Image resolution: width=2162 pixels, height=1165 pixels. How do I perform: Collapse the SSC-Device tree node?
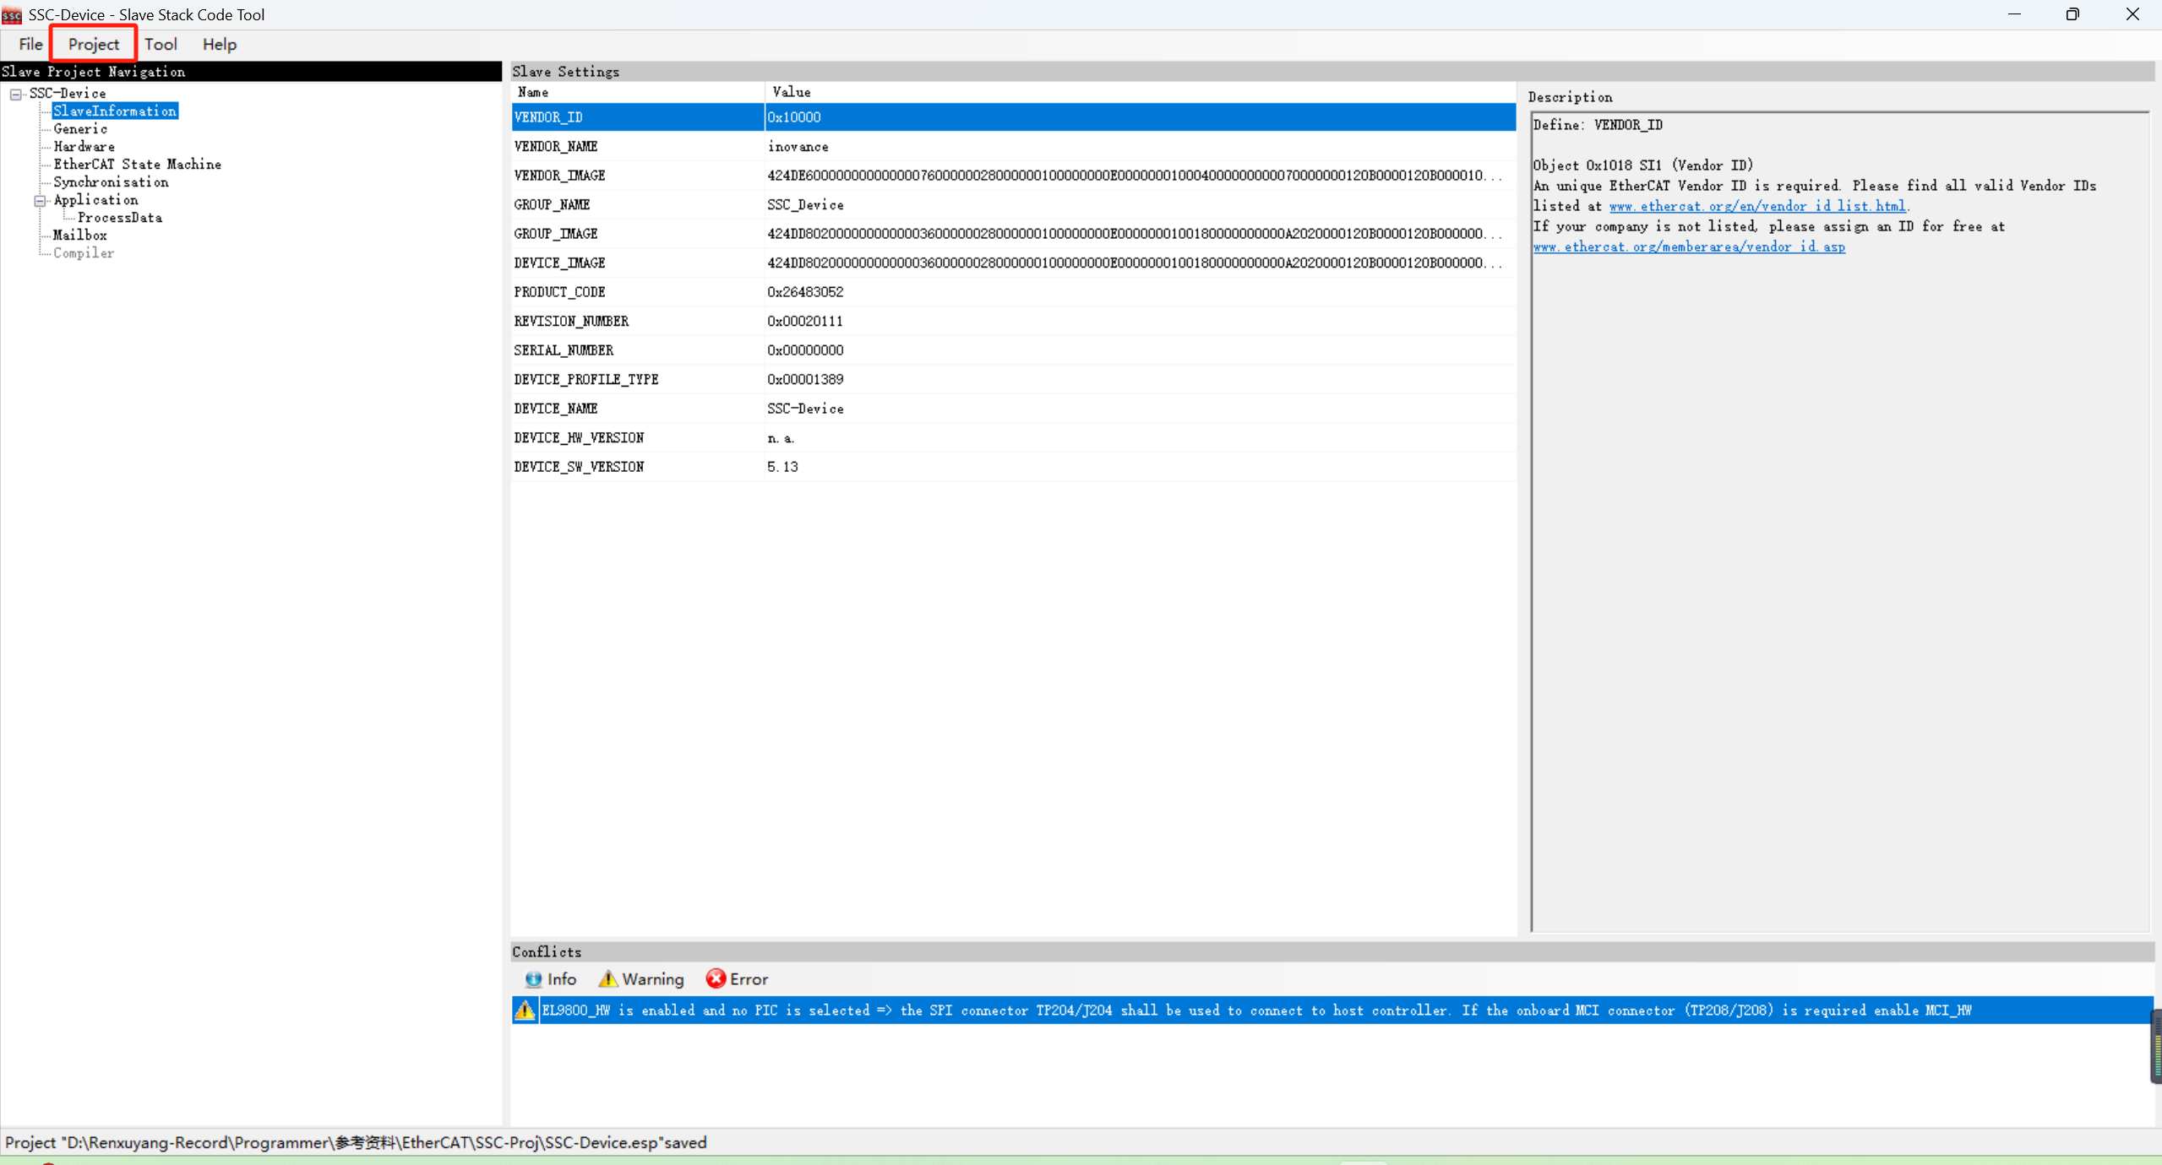coord(15,93)
